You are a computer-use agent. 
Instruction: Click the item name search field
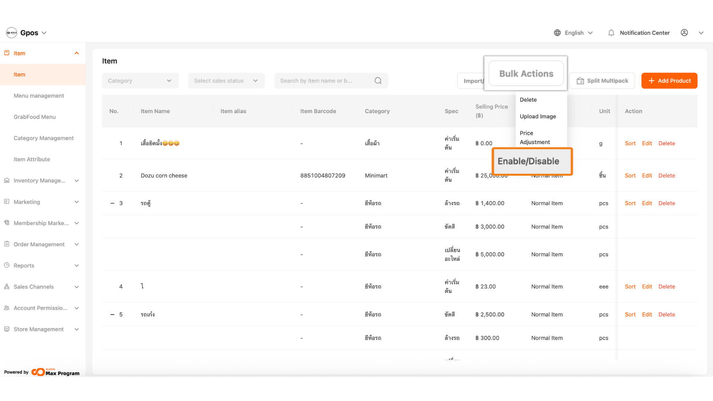pos(323,81)
